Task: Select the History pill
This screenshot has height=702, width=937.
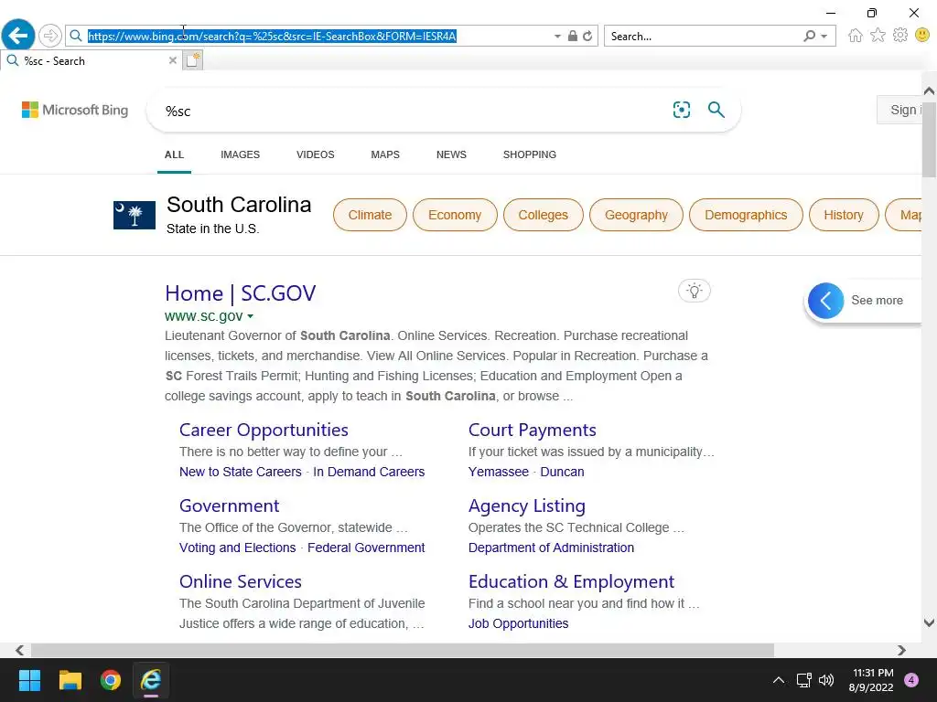Action: 844,215
